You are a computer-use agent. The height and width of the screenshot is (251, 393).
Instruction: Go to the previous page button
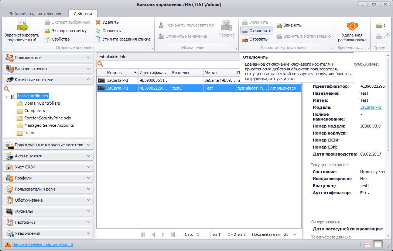(x=153, y=234)
